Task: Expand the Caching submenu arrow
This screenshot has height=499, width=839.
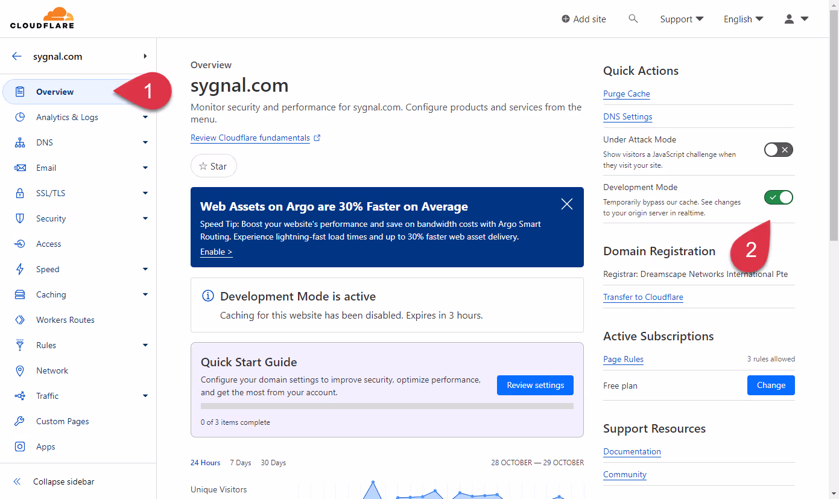Action: pos(145,294)
